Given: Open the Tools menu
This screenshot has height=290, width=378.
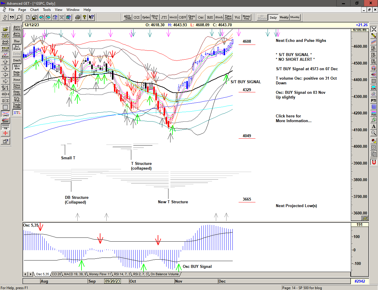Looking at the screenshot, I should [47, 10].
